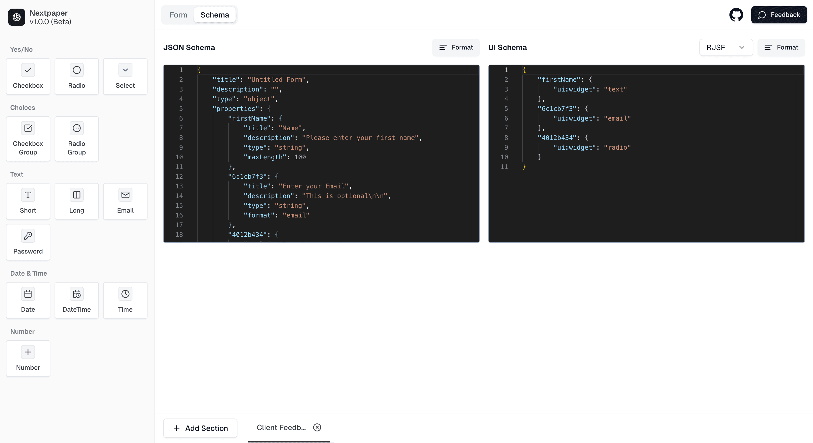Add a Checkbox Group component
This screenshot has height=443, width=813.
28,139
